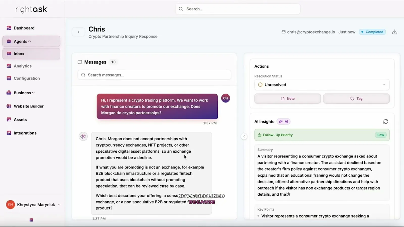Click the Business briefcase icon

click(9, 93)
